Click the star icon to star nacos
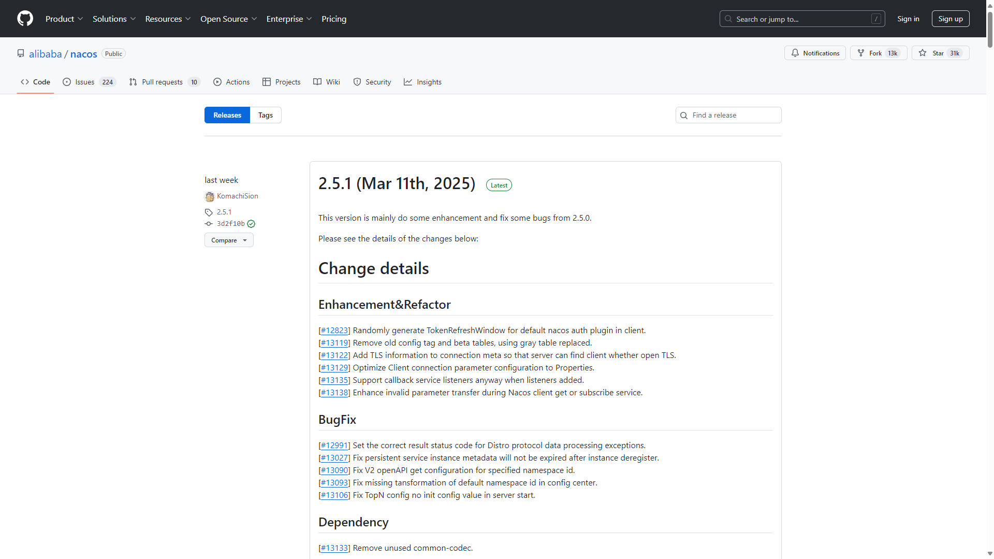The image size is (994, 559). (923, 53)
